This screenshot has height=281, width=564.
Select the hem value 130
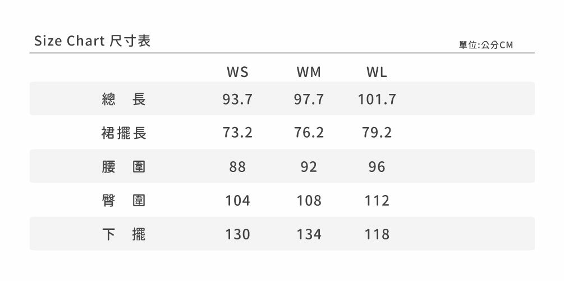click(237, 234)
